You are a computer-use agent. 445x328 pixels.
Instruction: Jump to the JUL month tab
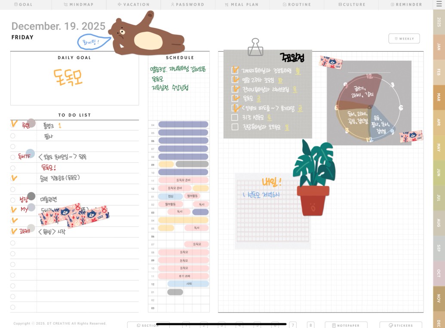tap(439, 198)
